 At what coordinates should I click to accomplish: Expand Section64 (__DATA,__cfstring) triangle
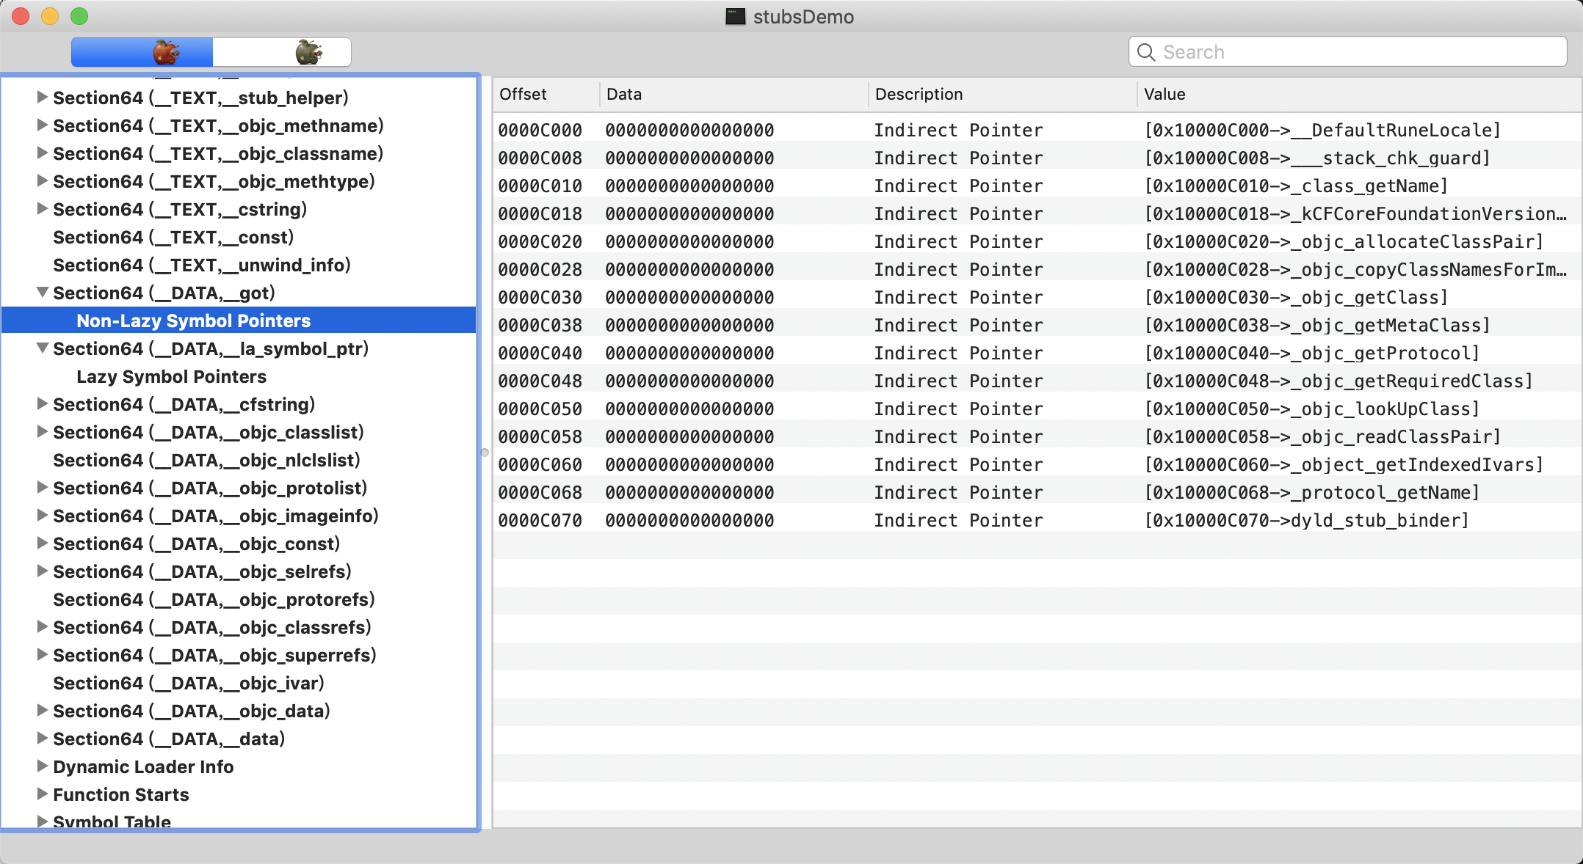[x=43, y=404]
